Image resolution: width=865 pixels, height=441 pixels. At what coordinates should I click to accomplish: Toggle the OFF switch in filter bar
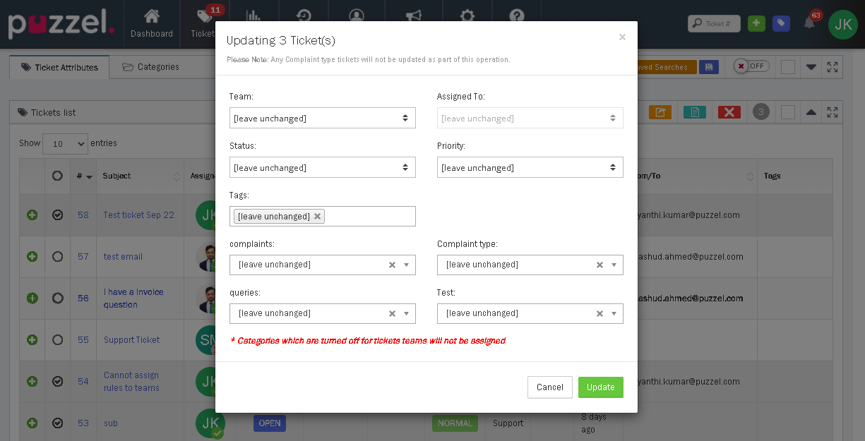[x=751, y=66]
